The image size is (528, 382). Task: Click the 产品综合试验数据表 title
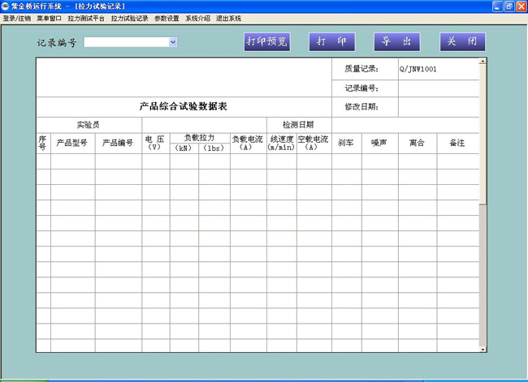(184, 106)
